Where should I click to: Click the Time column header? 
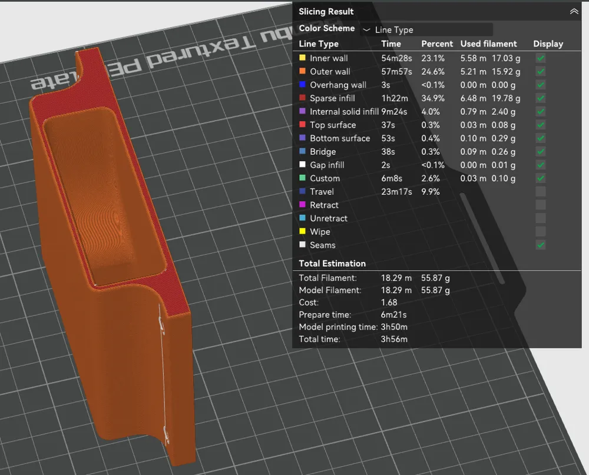tap(391, 44)
